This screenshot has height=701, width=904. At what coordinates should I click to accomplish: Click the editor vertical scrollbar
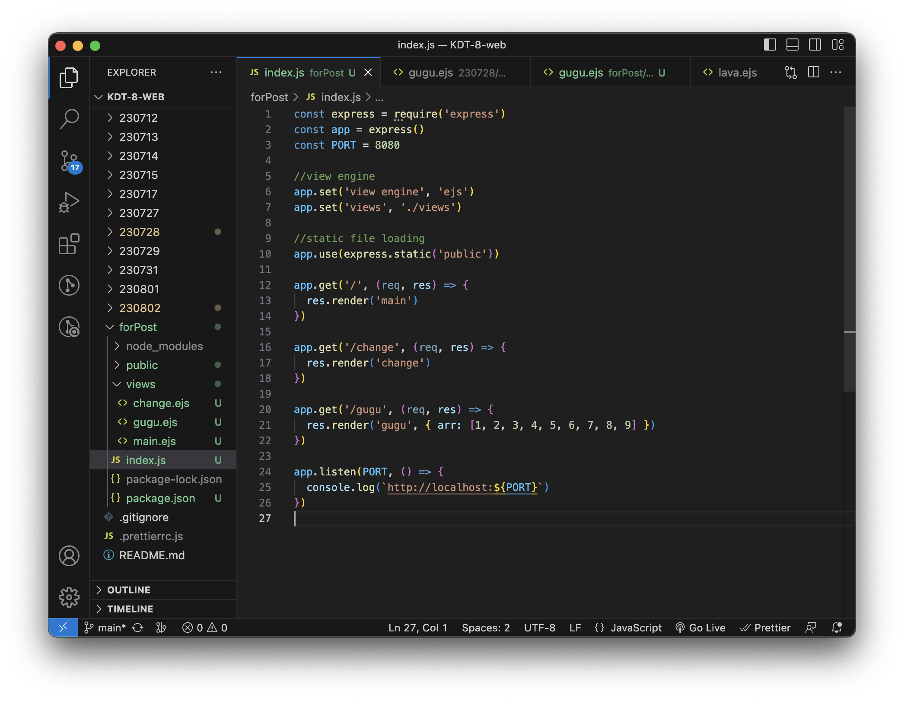click(x=849, y=250)
